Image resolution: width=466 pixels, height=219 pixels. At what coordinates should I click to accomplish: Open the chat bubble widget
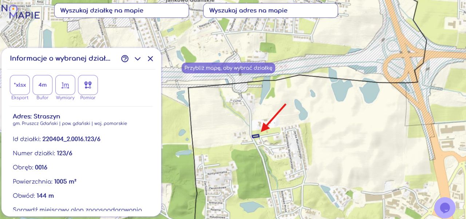tap(445, 208)
